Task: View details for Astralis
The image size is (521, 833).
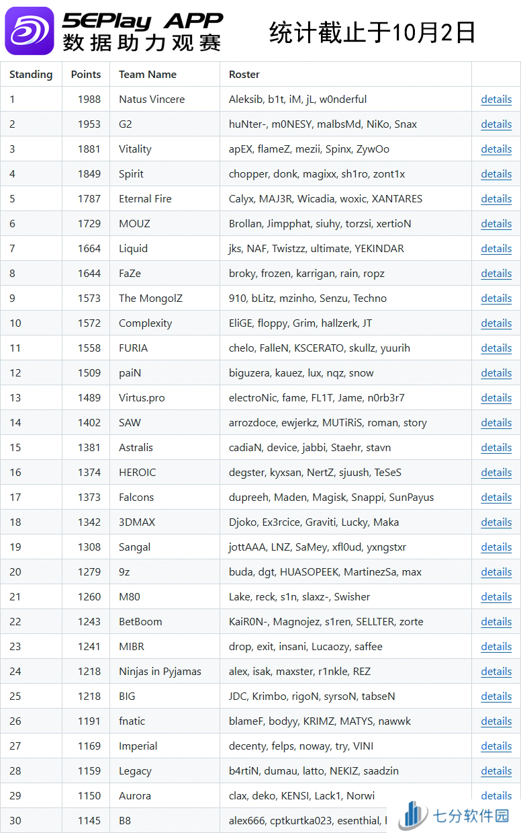Action: coord(496,448)
